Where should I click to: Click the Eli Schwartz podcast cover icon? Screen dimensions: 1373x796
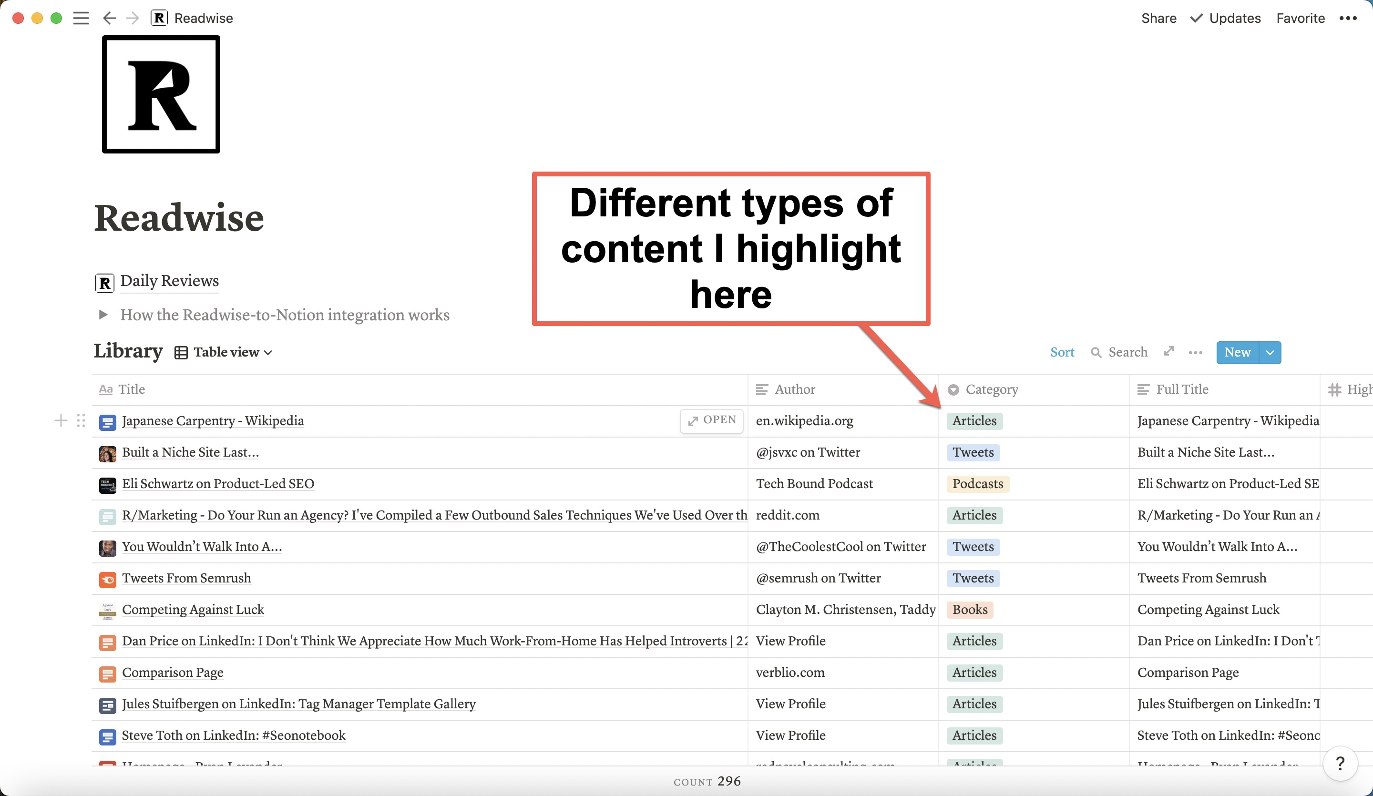click(x=107, y=485)
